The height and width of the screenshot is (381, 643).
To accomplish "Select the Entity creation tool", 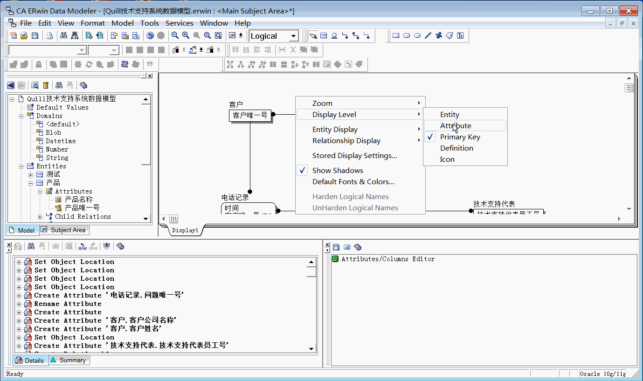I will pos(324,36).
